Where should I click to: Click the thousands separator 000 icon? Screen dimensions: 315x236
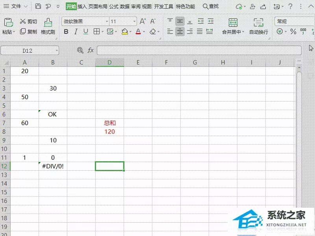click(303, 31)
